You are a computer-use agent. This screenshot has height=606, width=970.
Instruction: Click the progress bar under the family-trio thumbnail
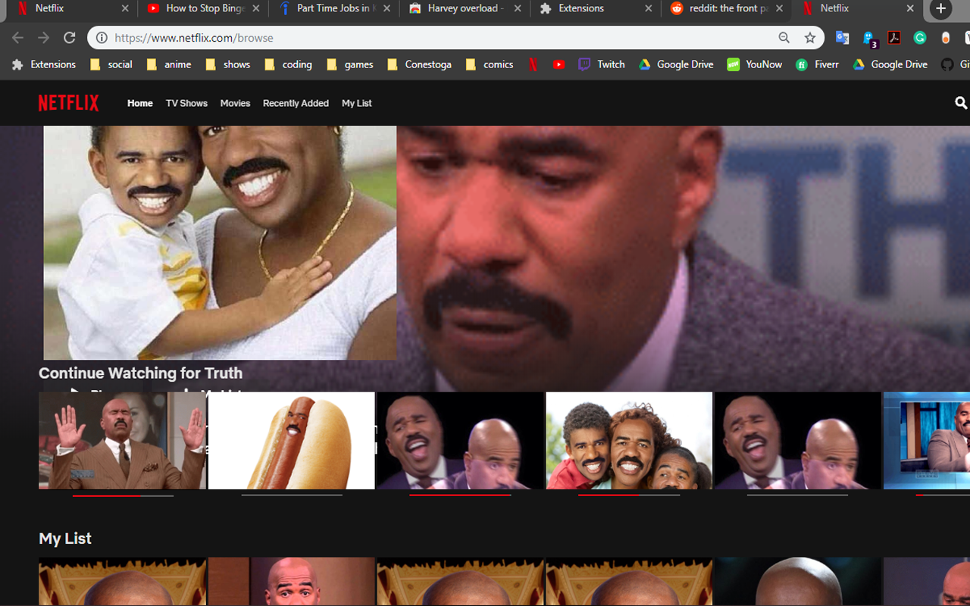629,495
